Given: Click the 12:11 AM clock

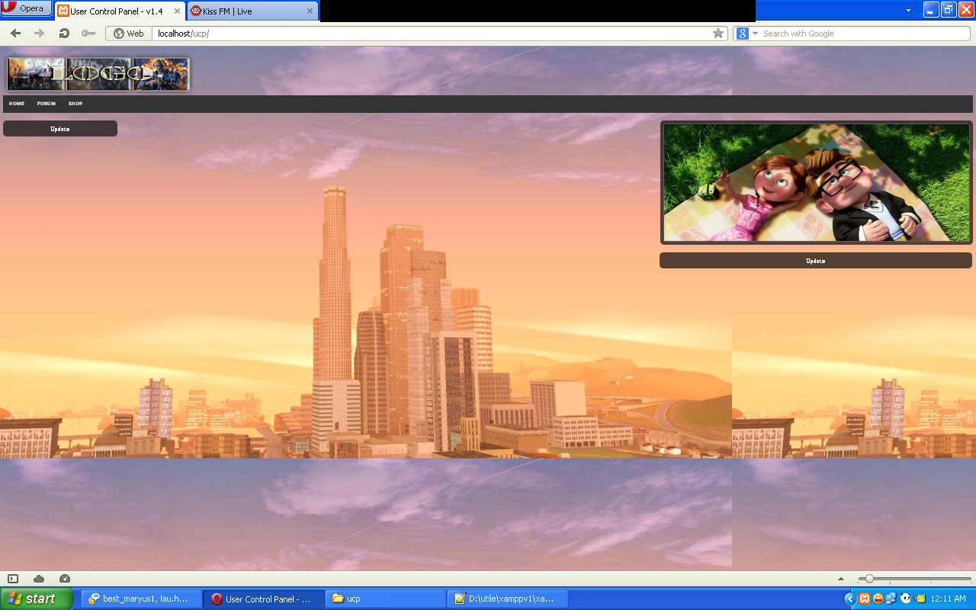Looking at the screenshot, I should click(949, 599).
